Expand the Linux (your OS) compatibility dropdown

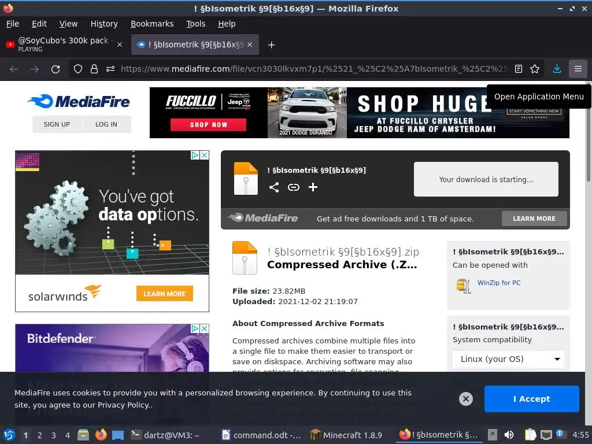(509, 359)
